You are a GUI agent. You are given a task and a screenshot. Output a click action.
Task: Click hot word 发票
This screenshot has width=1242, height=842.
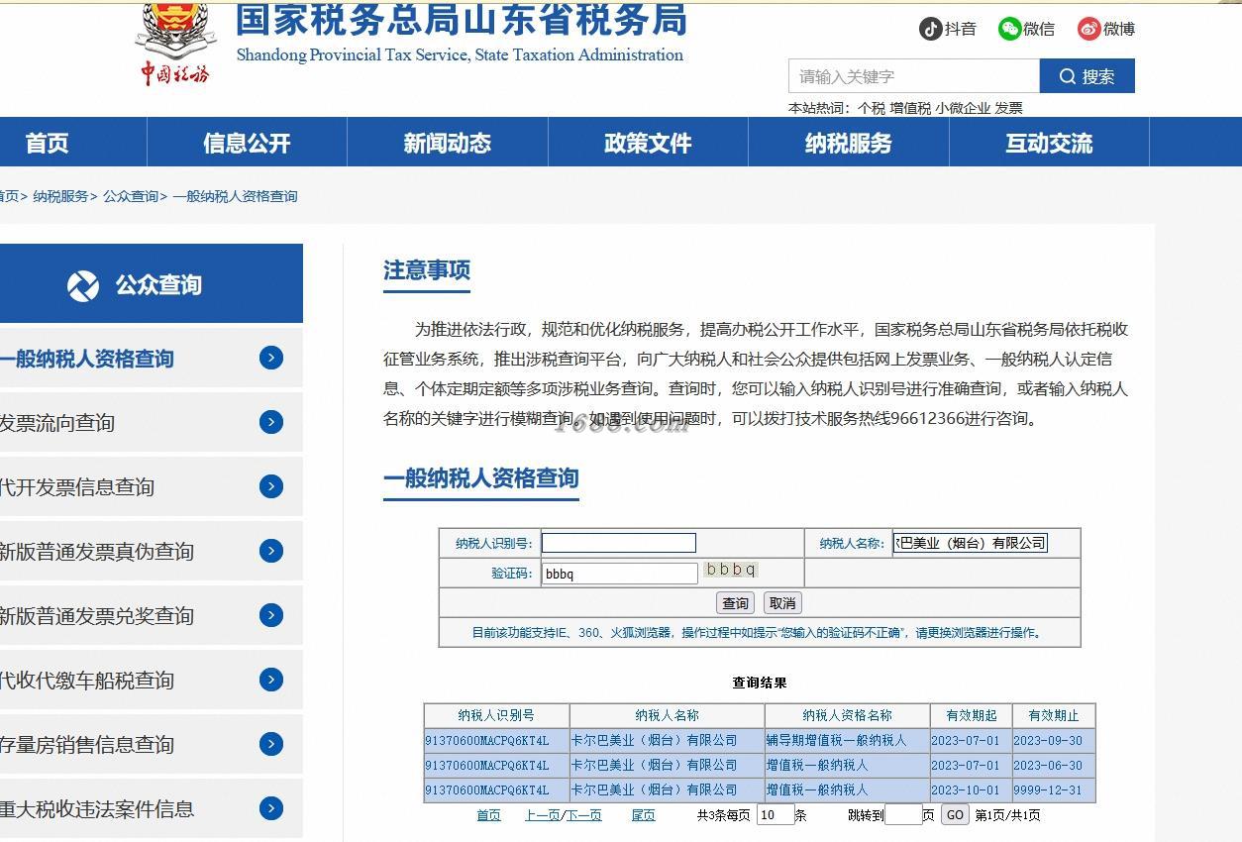[1008, 109]
